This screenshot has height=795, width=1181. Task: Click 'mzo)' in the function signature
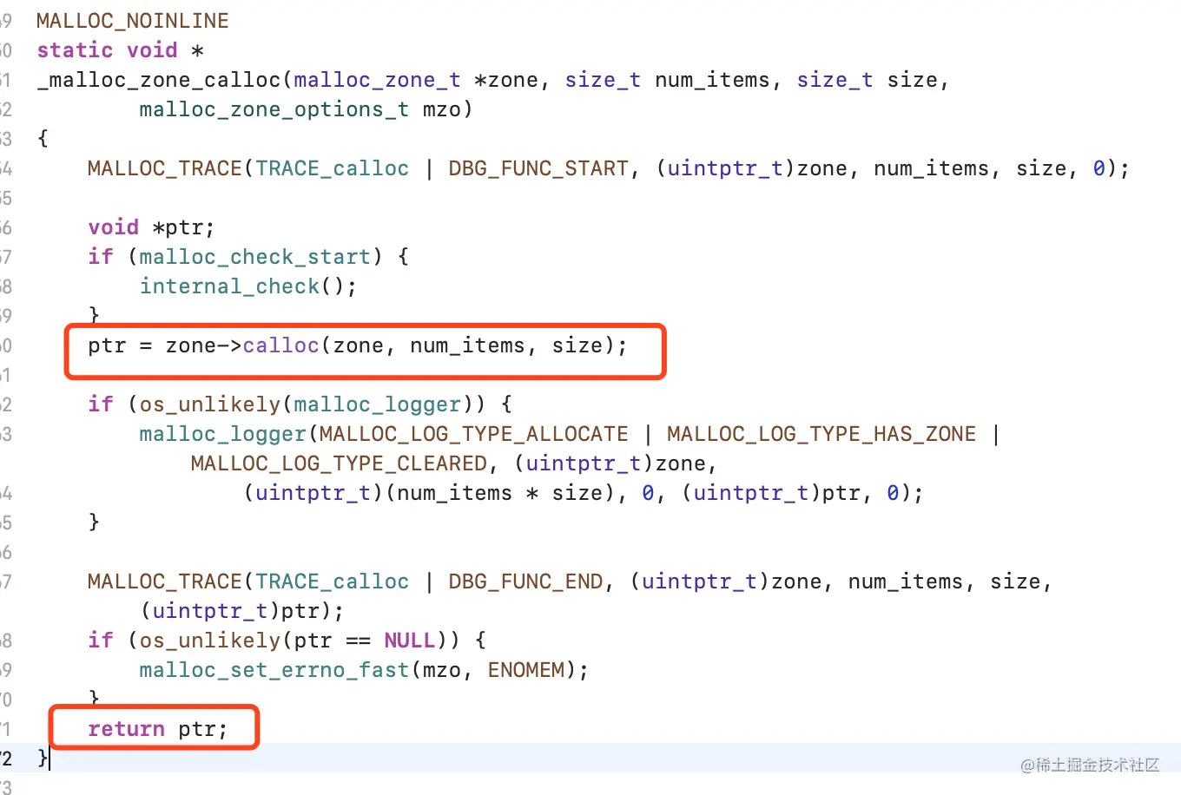click(x=448, y=109)
